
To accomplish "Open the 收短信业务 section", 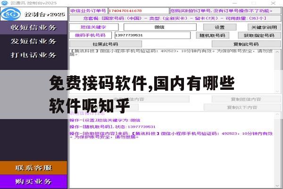I will (x=33, y=28).
